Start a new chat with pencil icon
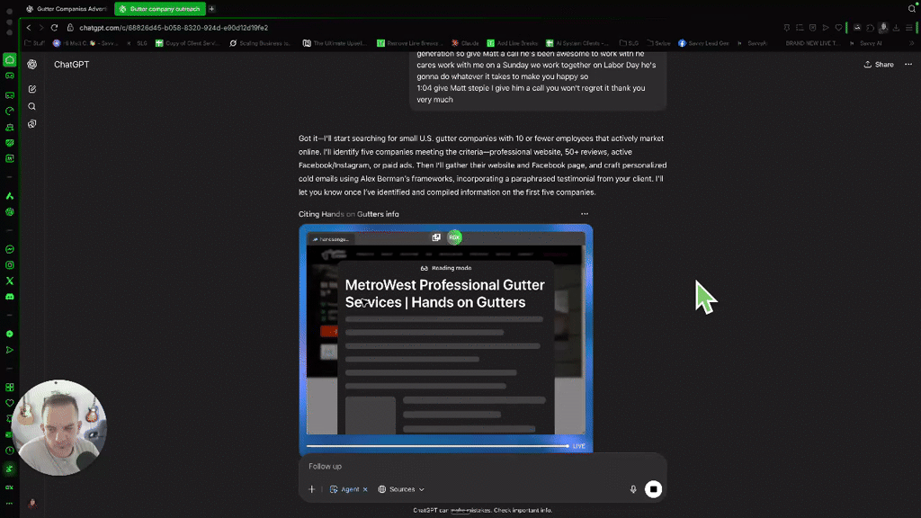 pos(31,89)
